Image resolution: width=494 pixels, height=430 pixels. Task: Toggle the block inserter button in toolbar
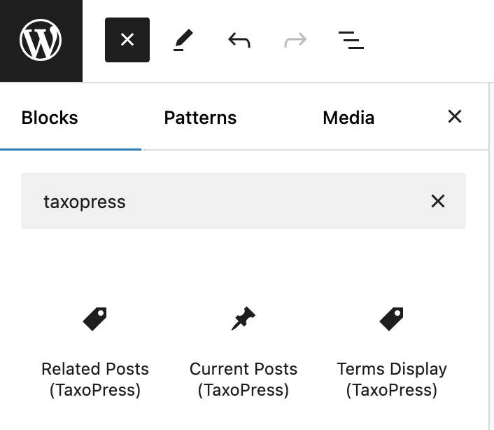click(127, 40)
